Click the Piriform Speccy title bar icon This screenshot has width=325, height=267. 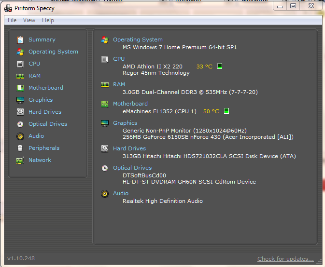(x=8, y=8)
